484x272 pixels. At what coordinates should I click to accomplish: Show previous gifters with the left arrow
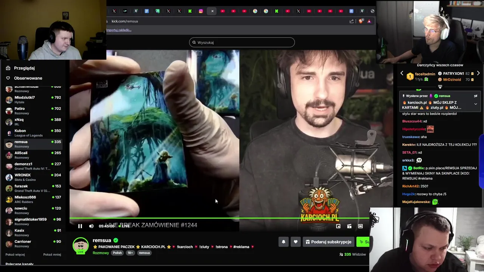(x=402, y=73)
